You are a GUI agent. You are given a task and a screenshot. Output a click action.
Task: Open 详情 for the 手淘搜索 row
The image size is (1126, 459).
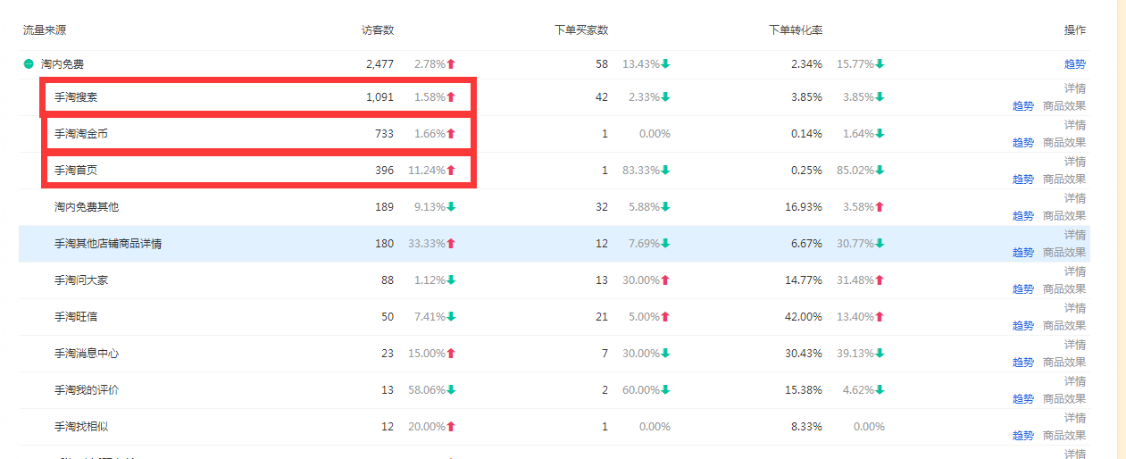1074,88
